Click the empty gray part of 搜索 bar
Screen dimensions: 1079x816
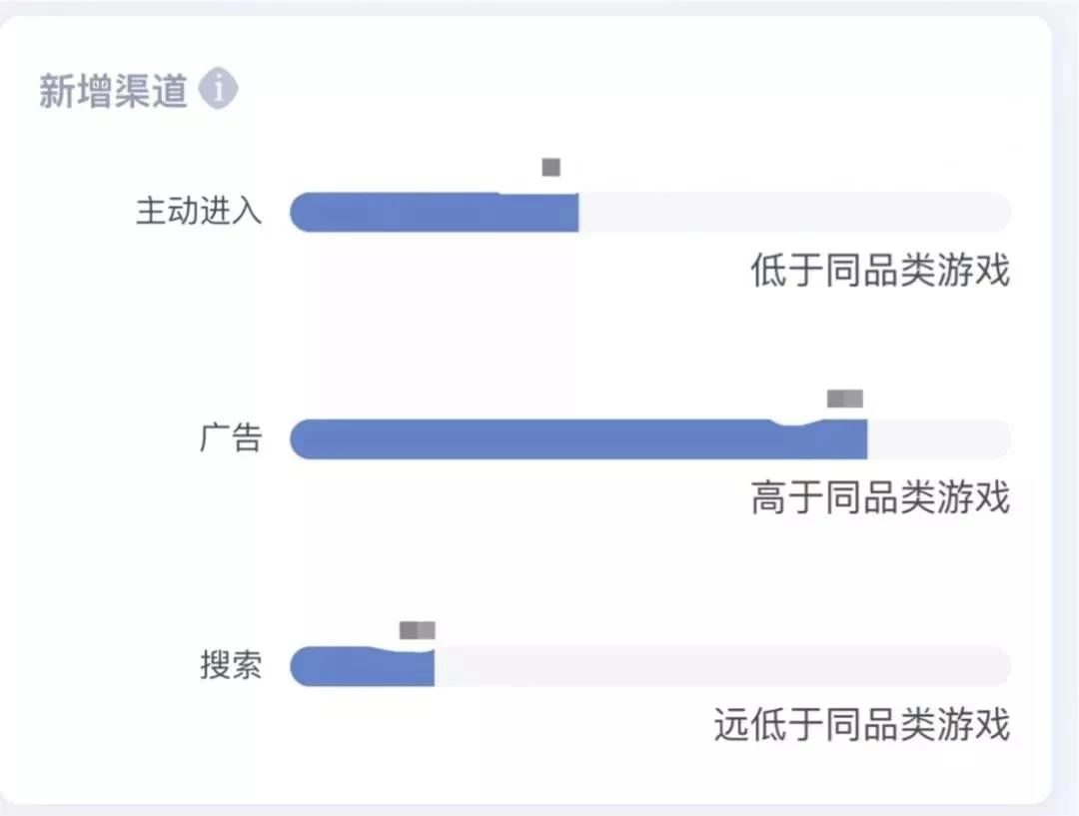point(722,666)
